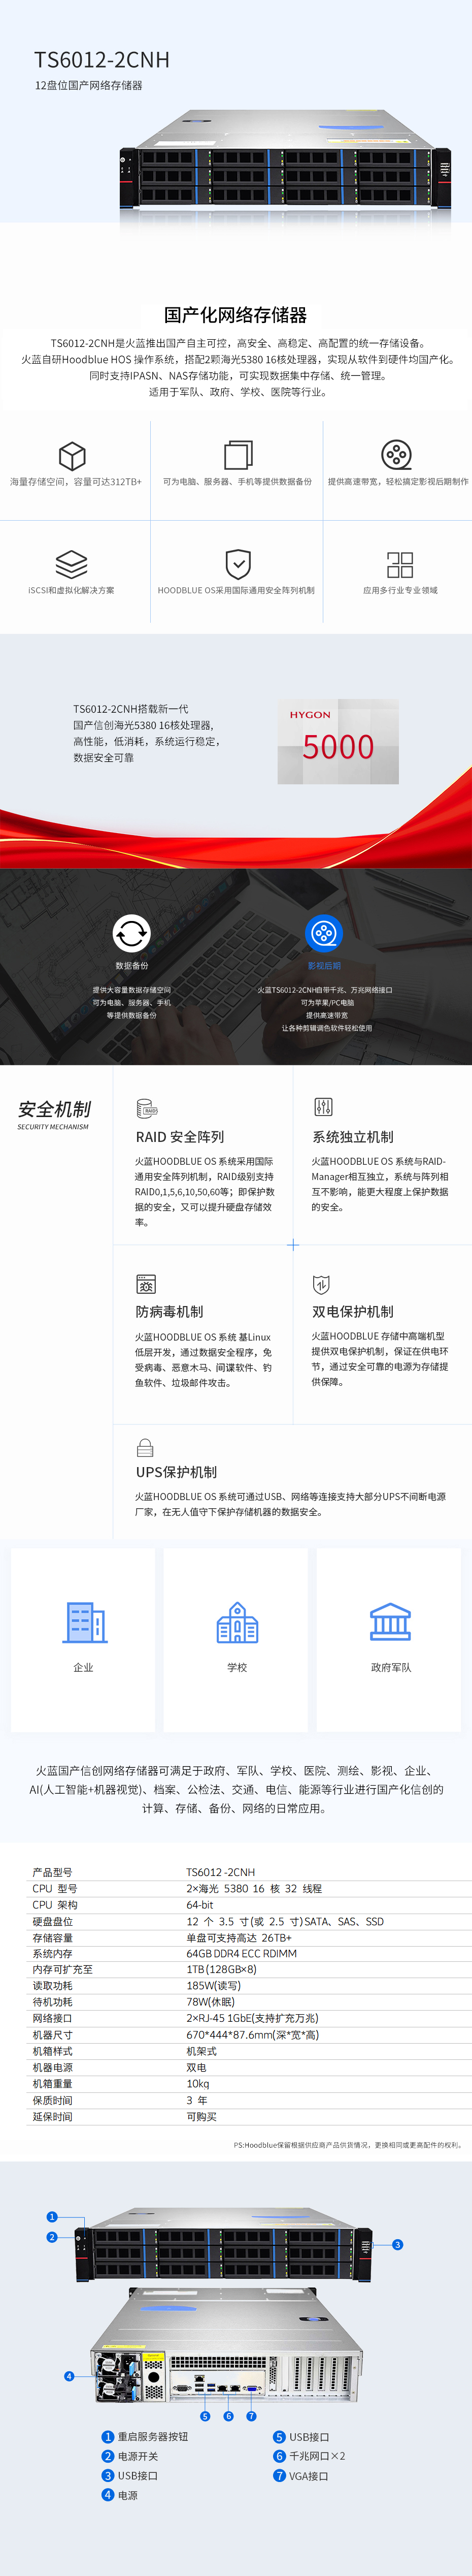This screenshot has height=2576, width=472.
Task: Select the memory value 64GB DDR4 ECC RDIMM
Action: click(x=241, y=1953)
